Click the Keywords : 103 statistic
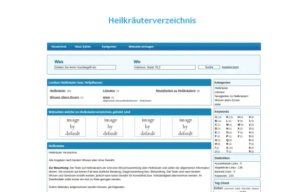The height and width of the screenshot is (192, 308). pyautogui.click(x=224, y=176)
